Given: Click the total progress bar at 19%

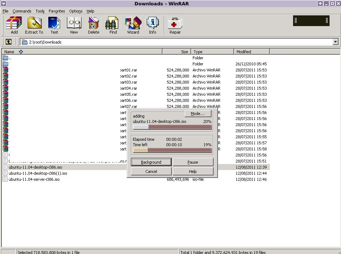Looking at the screenshot, I should coord(172,150).
